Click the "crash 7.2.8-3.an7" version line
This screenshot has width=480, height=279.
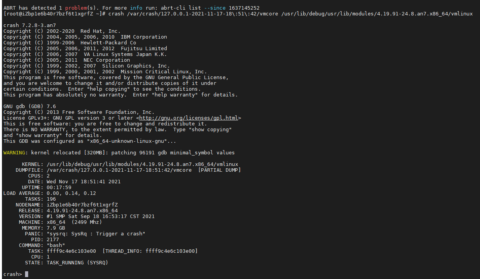point(29,25)
